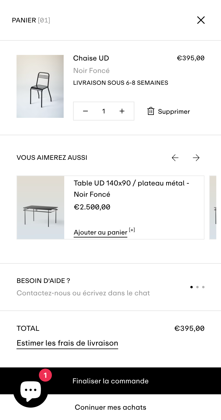The height and width of the screenshot is (420, 221).
Task: Show previous recommended product with left arrow
Action: pyautogui.click(x=175, y=158)
